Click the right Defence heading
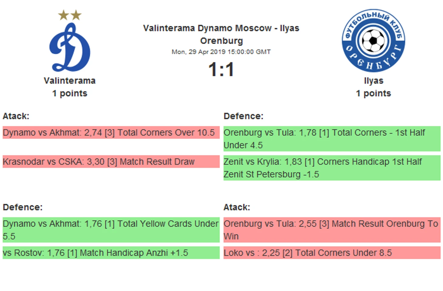The height and width of the screenshot is (291, 443). (x=244, y=116)
